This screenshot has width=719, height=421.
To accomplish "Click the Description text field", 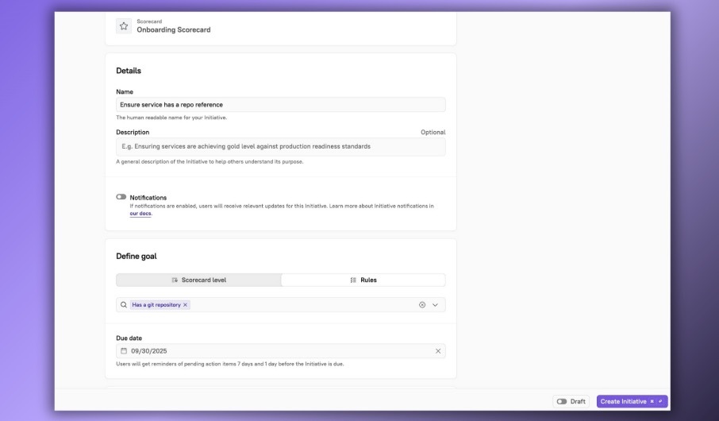I will [x=280, y=146].
